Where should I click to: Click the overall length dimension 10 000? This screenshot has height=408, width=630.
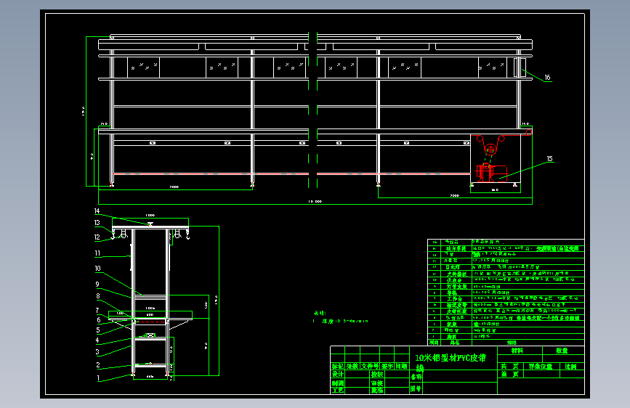coord(315,201)
